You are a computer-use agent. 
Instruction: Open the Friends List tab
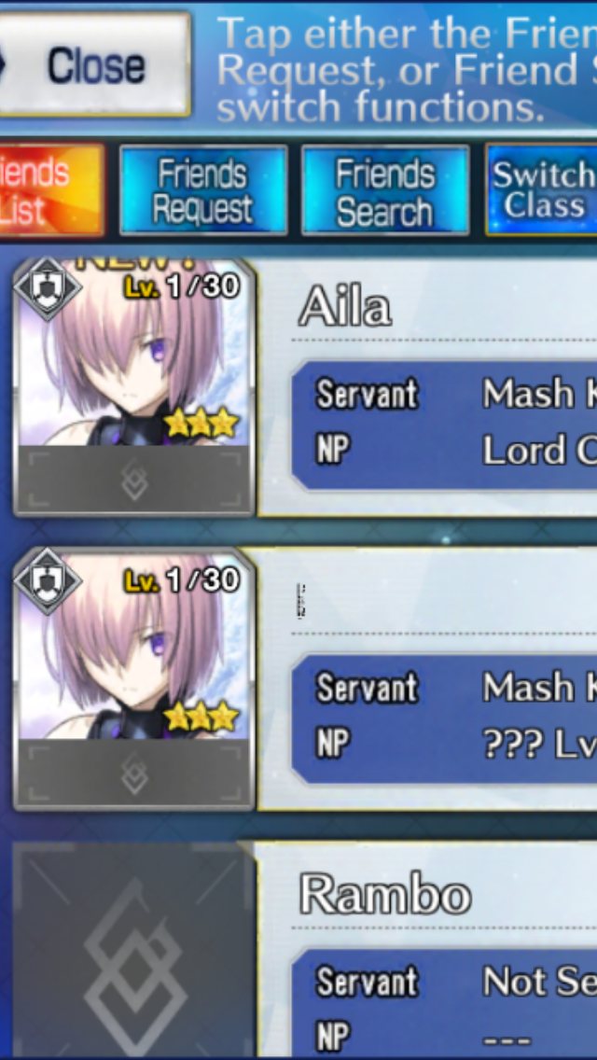coord(51,190)
